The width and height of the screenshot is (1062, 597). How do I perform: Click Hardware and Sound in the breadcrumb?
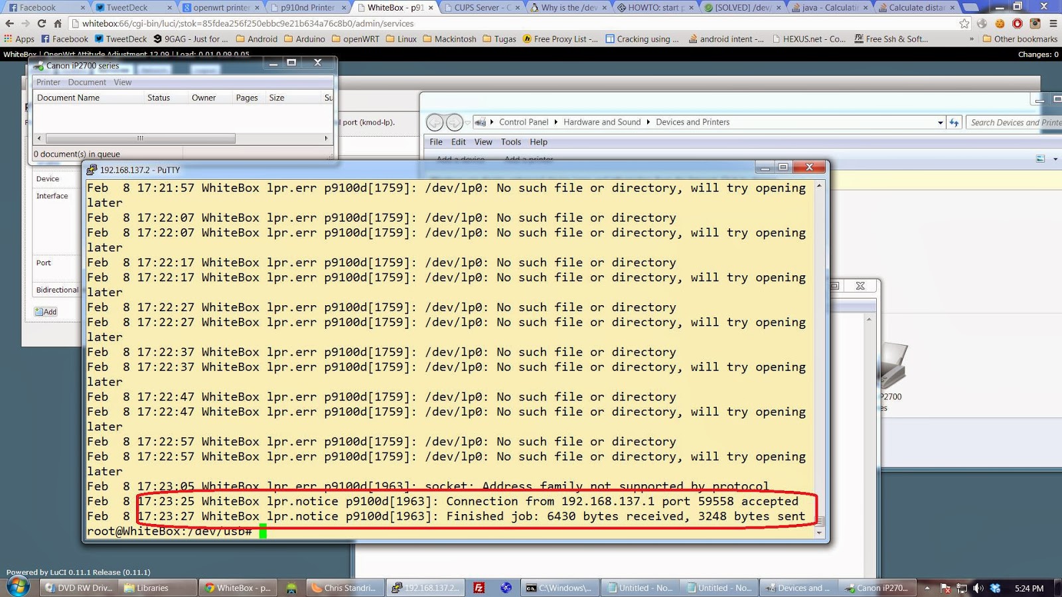[x=602, y=122]
